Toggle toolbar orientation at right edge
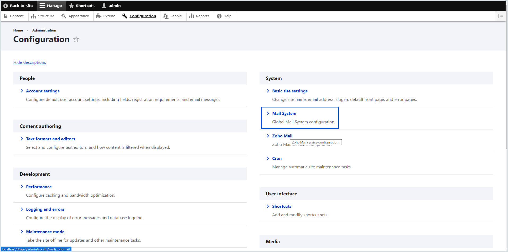The width and height of the screenshot is (508, 252). pyautogui.click(x=500, y=16)
